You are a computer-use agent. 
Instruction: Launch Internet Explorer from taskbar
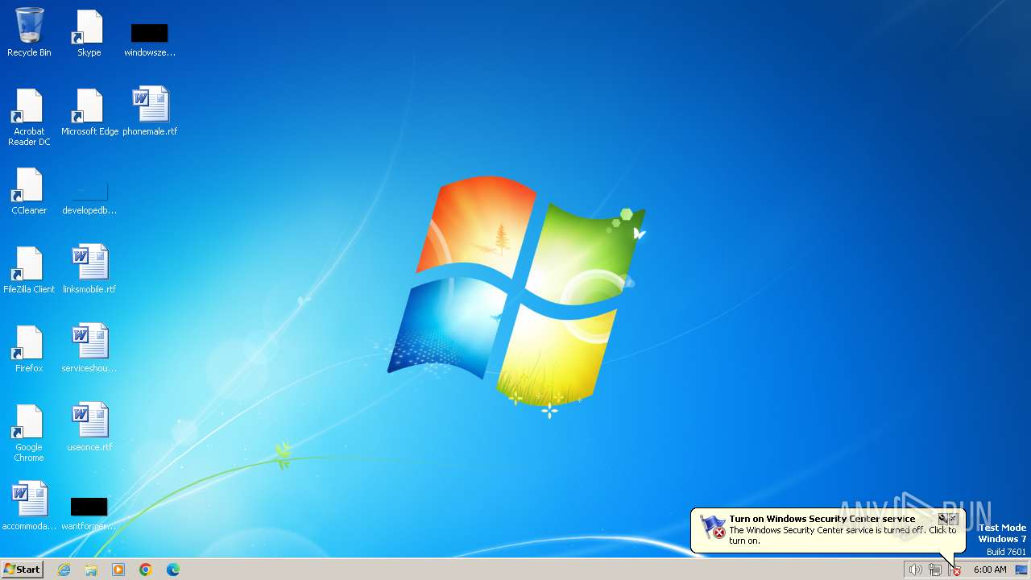[x=64, y=570]
